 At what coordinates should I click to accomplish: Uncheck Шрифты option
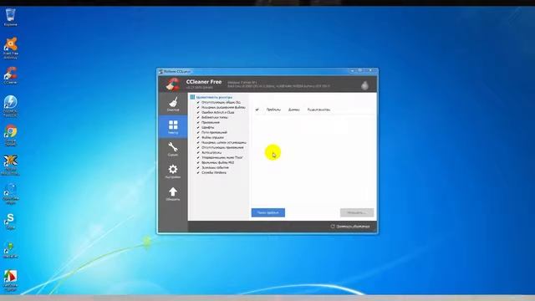pyautogui.click(x=198, y=127)
